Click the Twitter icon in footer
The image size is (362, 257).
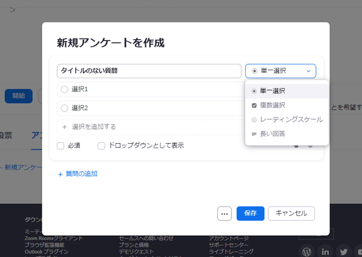pyautogui.click(x=343, y=252)
